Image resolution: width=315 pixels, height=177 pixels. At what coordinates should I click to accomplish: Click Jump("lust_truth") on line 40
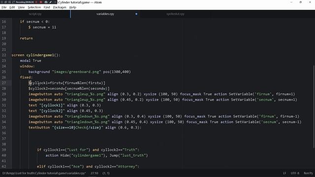point(128,155)
